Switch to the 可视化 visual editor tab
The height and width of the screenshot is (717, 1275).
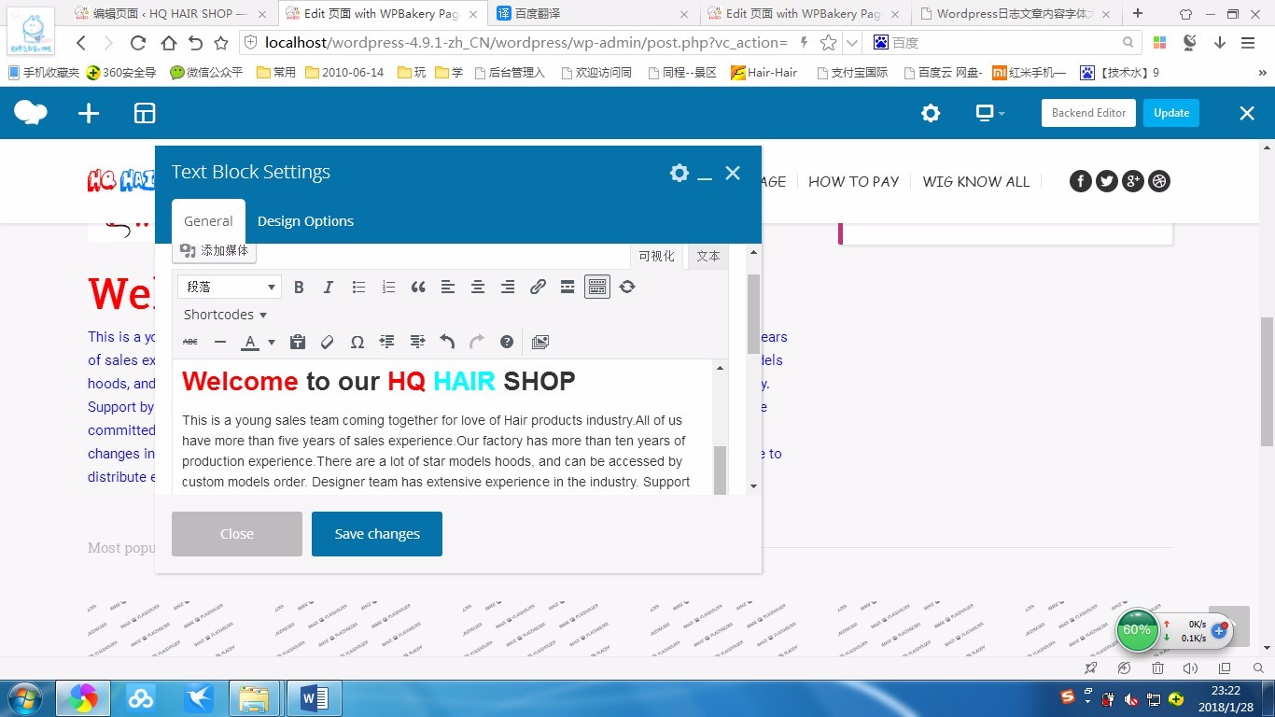pos(656,256)
